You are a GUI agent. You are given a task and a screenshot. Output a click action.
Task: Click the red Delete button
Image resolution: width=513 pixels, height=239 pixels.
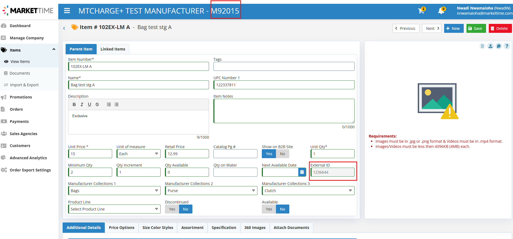click(x=500, y=28)
